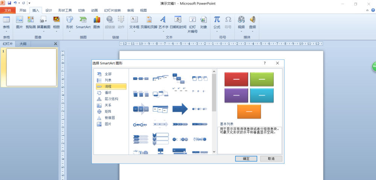The width and height of the screenshot is (376, 180).
Task: Select the Hierarchy (层次结构) category
Action: point(111,99)
